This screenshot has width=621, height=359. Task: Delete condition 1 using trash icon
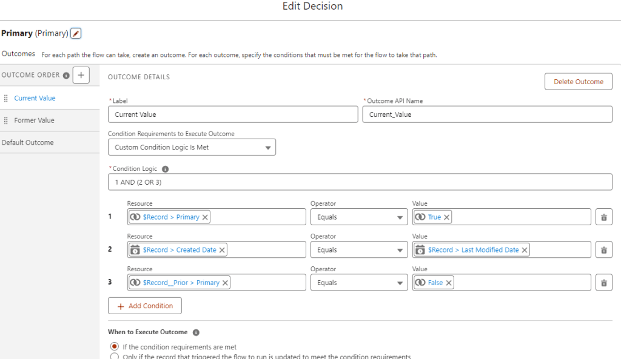point(603,217)
